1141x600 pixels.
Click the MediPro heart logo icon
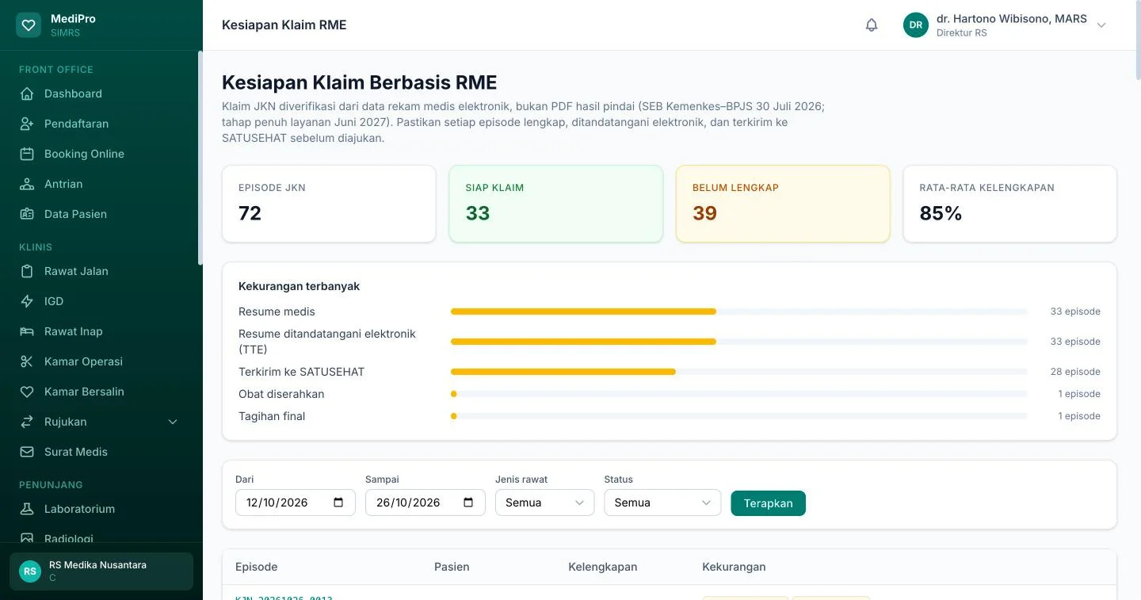(29, 25)
